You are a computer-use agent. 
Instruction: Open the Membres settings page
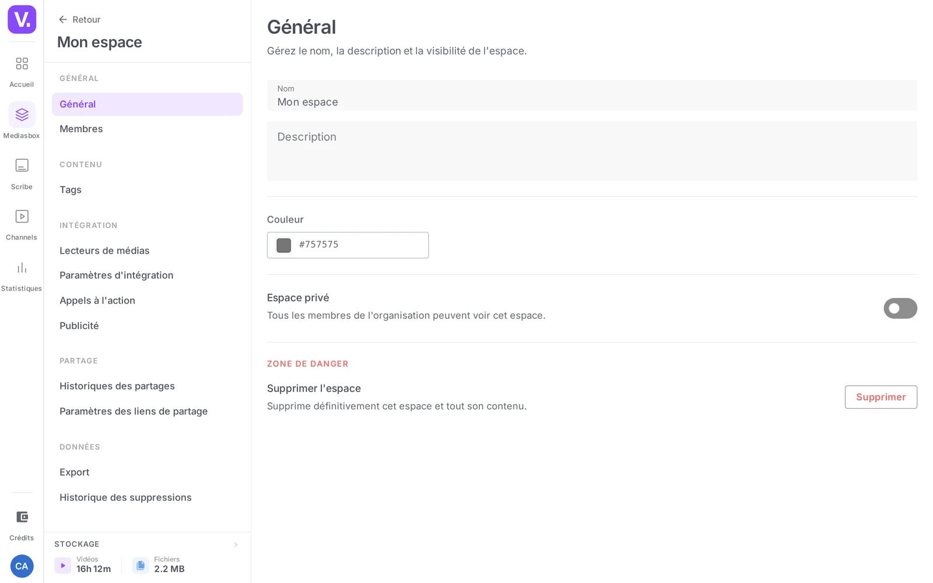point(147,129)
